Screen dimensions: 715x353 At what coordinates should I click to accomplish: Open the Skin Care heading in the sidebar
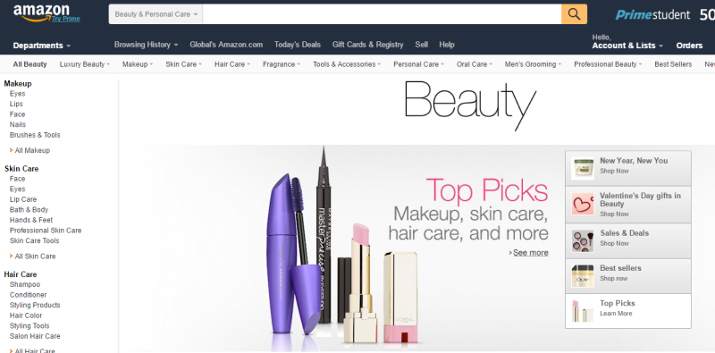click(x=21, y=169)
